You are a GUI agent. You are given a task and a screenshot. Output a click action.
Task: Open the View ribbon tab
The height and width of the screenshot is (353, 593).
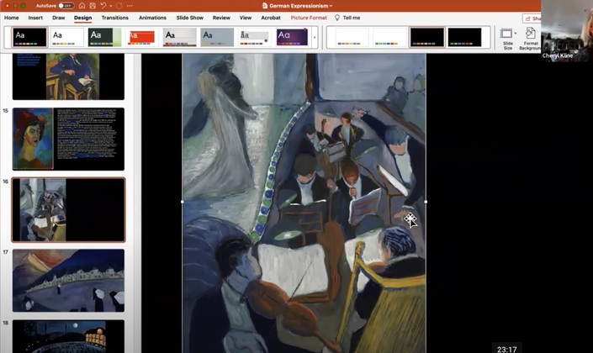tap(246, 18)
